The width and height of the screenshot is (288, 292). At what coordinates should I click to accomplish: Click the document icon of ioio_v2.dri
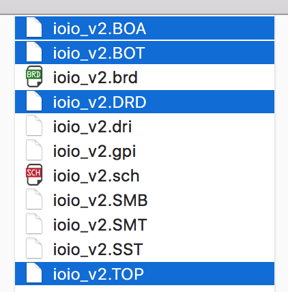[34, 126]
